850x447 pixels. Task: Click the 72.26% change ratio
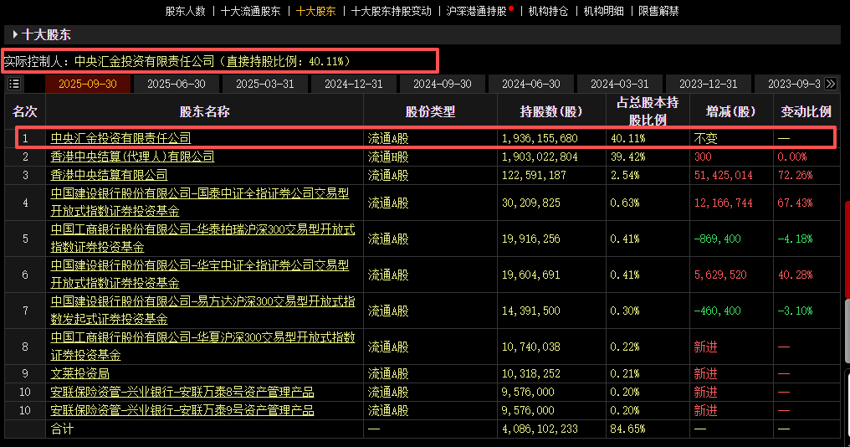pos(795,175)
